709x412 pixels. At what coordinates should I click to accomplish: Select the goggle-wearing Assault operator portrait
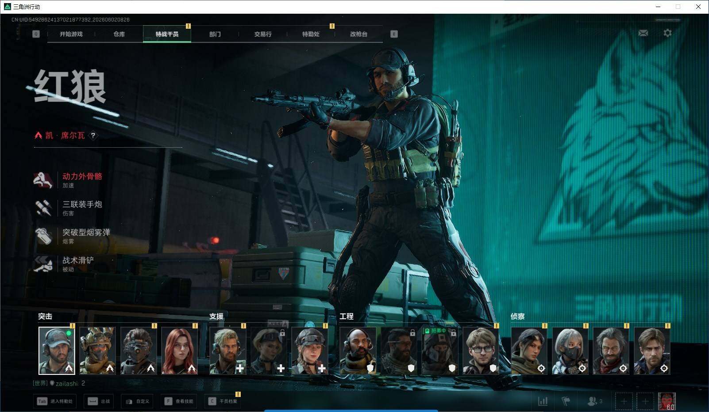pos(139,351)
